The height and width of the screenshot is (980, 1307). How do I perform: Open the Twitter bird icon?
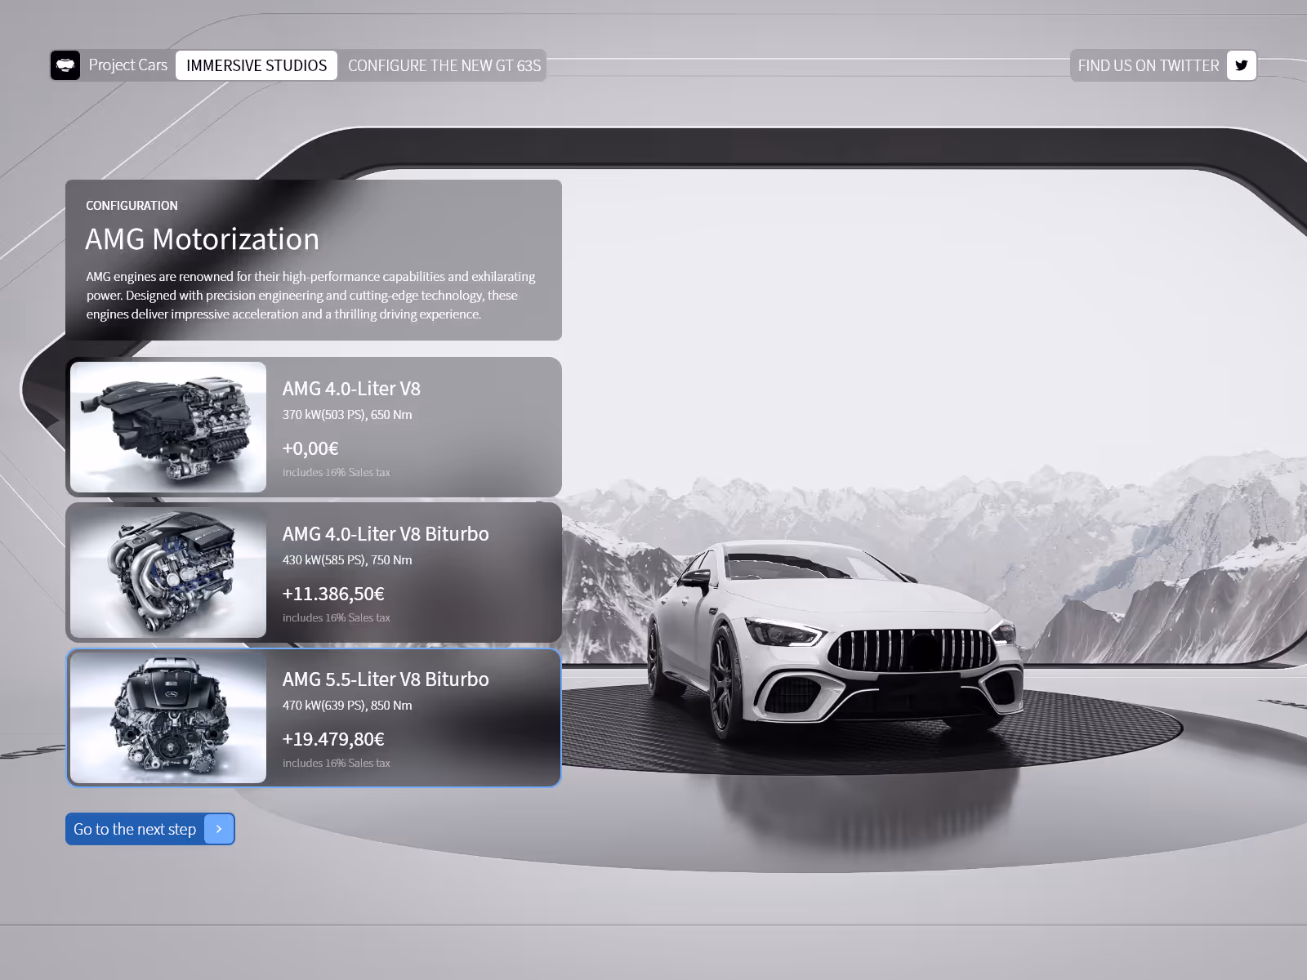pos(1241,65)
